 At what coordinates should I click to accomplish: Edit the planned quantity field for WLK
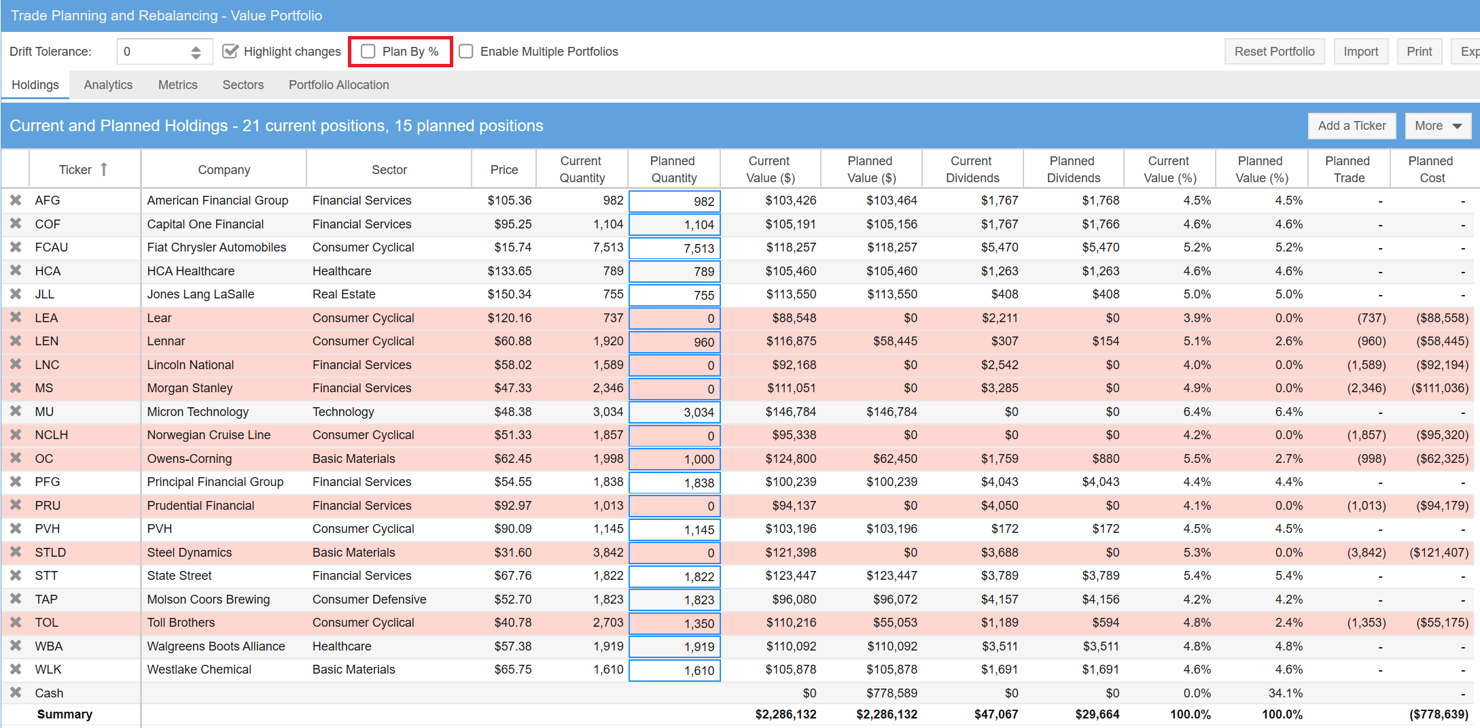tap(675, 670)
